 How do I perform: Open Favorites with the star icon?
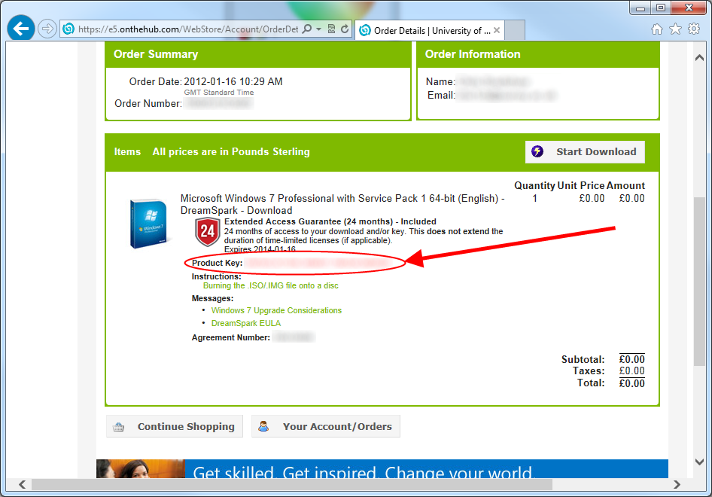[x=676, y=29]
